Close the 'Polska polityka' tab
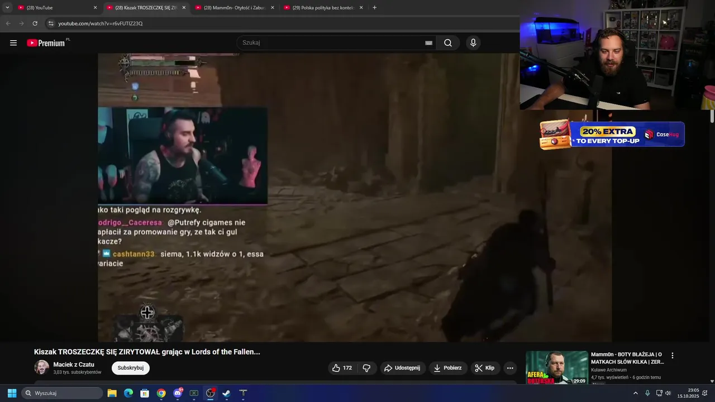The height and width of the screenshot is (402, 715). click(361, 8)
